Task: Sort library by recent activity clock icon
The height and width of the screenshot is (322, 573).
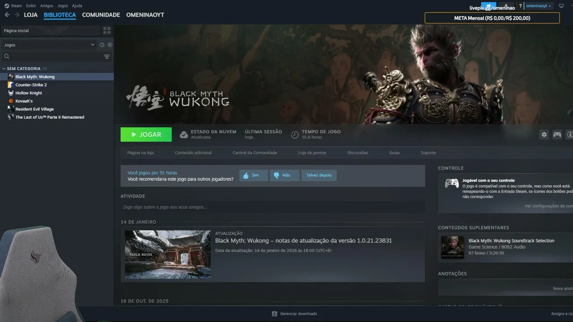Action: pos(102,45)
